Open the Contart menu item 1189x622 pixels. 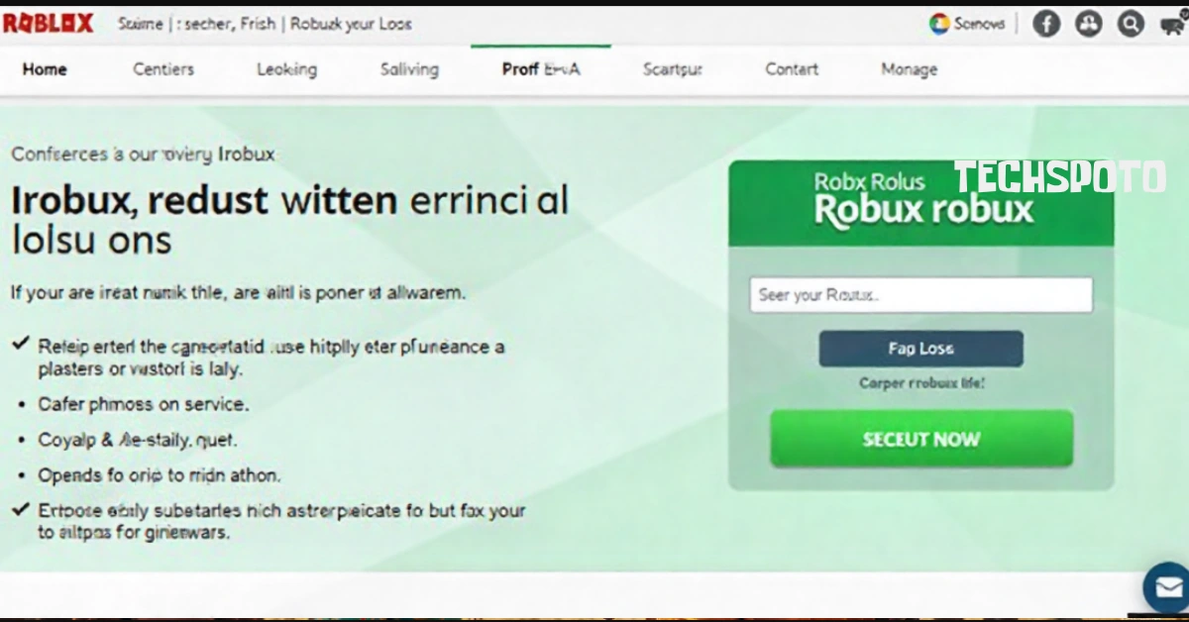792,69
